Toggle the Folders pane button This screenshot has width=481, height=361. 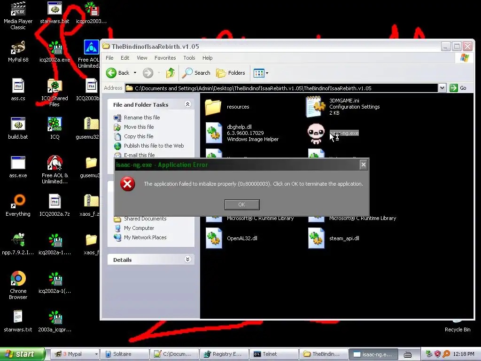point(230,73)
